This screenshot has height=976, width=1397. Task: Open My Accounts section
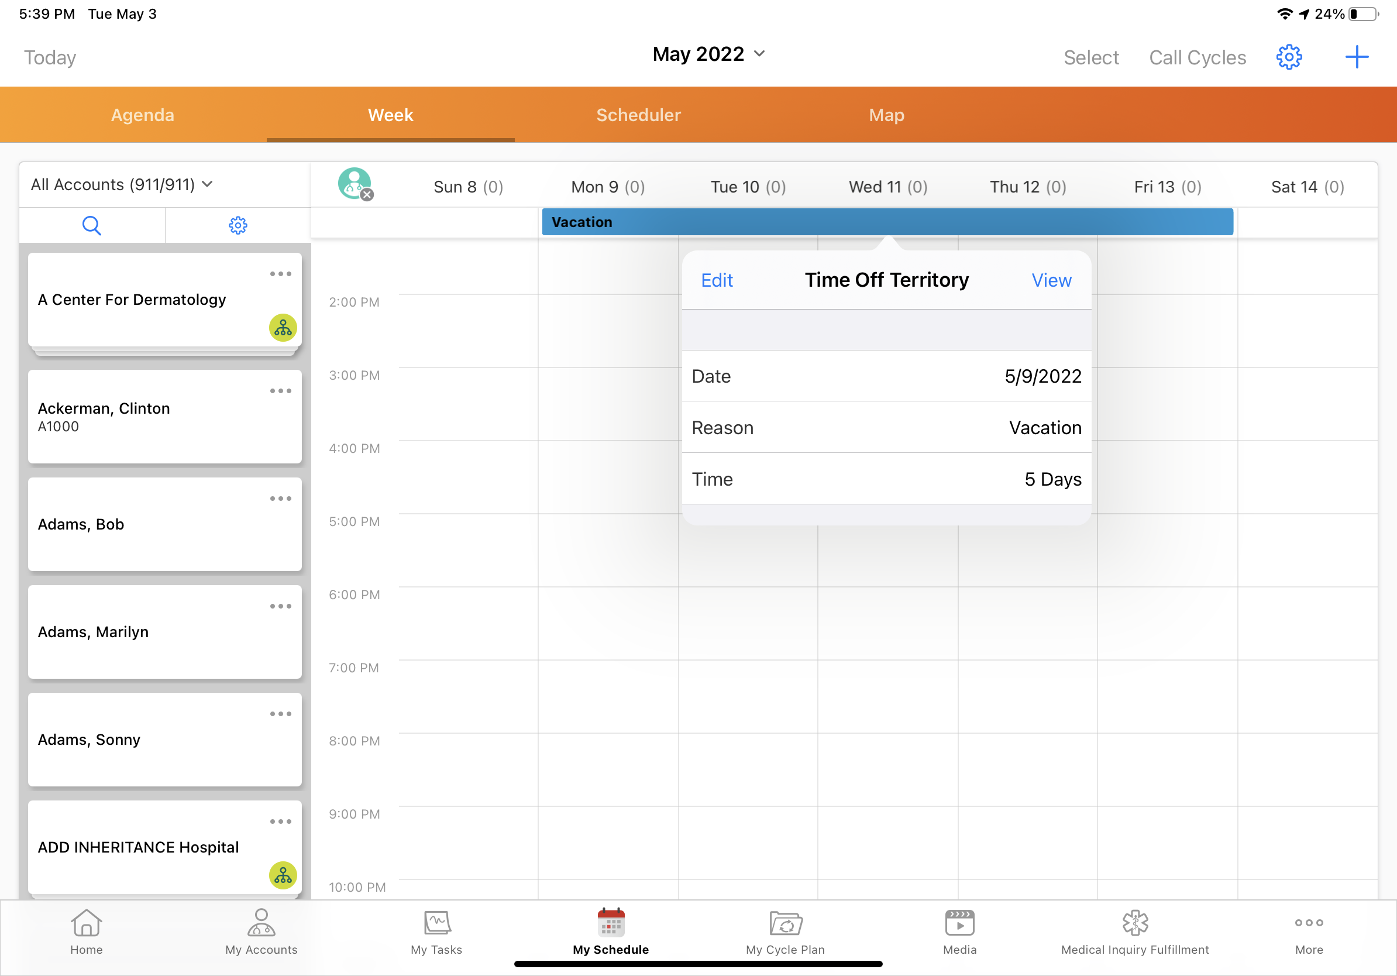[x=260, y=933]
